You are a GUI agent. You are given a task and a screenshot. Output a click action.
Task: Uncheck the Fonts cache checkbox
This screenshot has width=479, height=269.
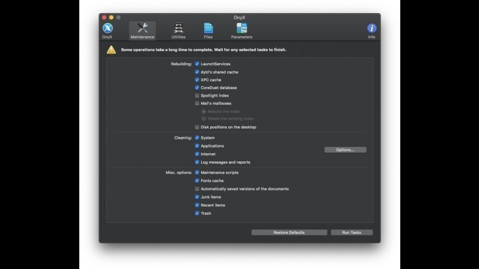pos(197,181)
